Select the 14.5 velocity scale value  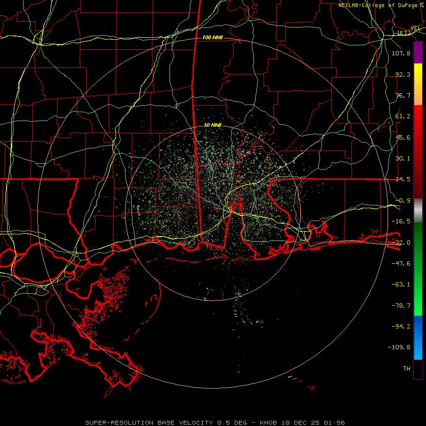[403, 179]
